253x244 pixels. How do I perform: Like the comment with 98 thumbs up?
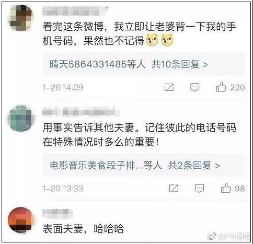(x=226, y=188)
